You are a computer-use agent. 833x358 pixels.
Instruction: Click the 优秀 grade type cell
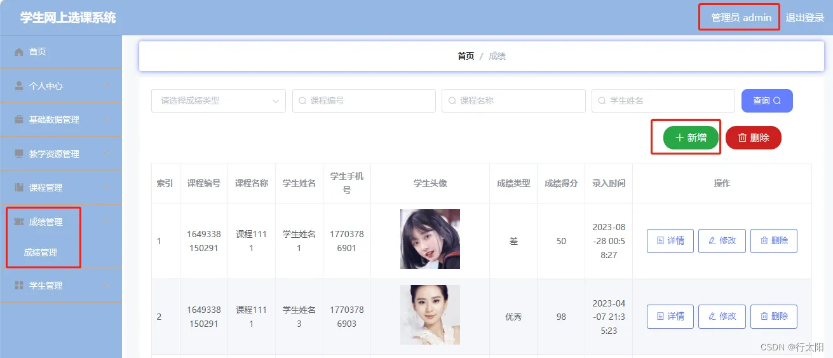click(x=513, y=317)
